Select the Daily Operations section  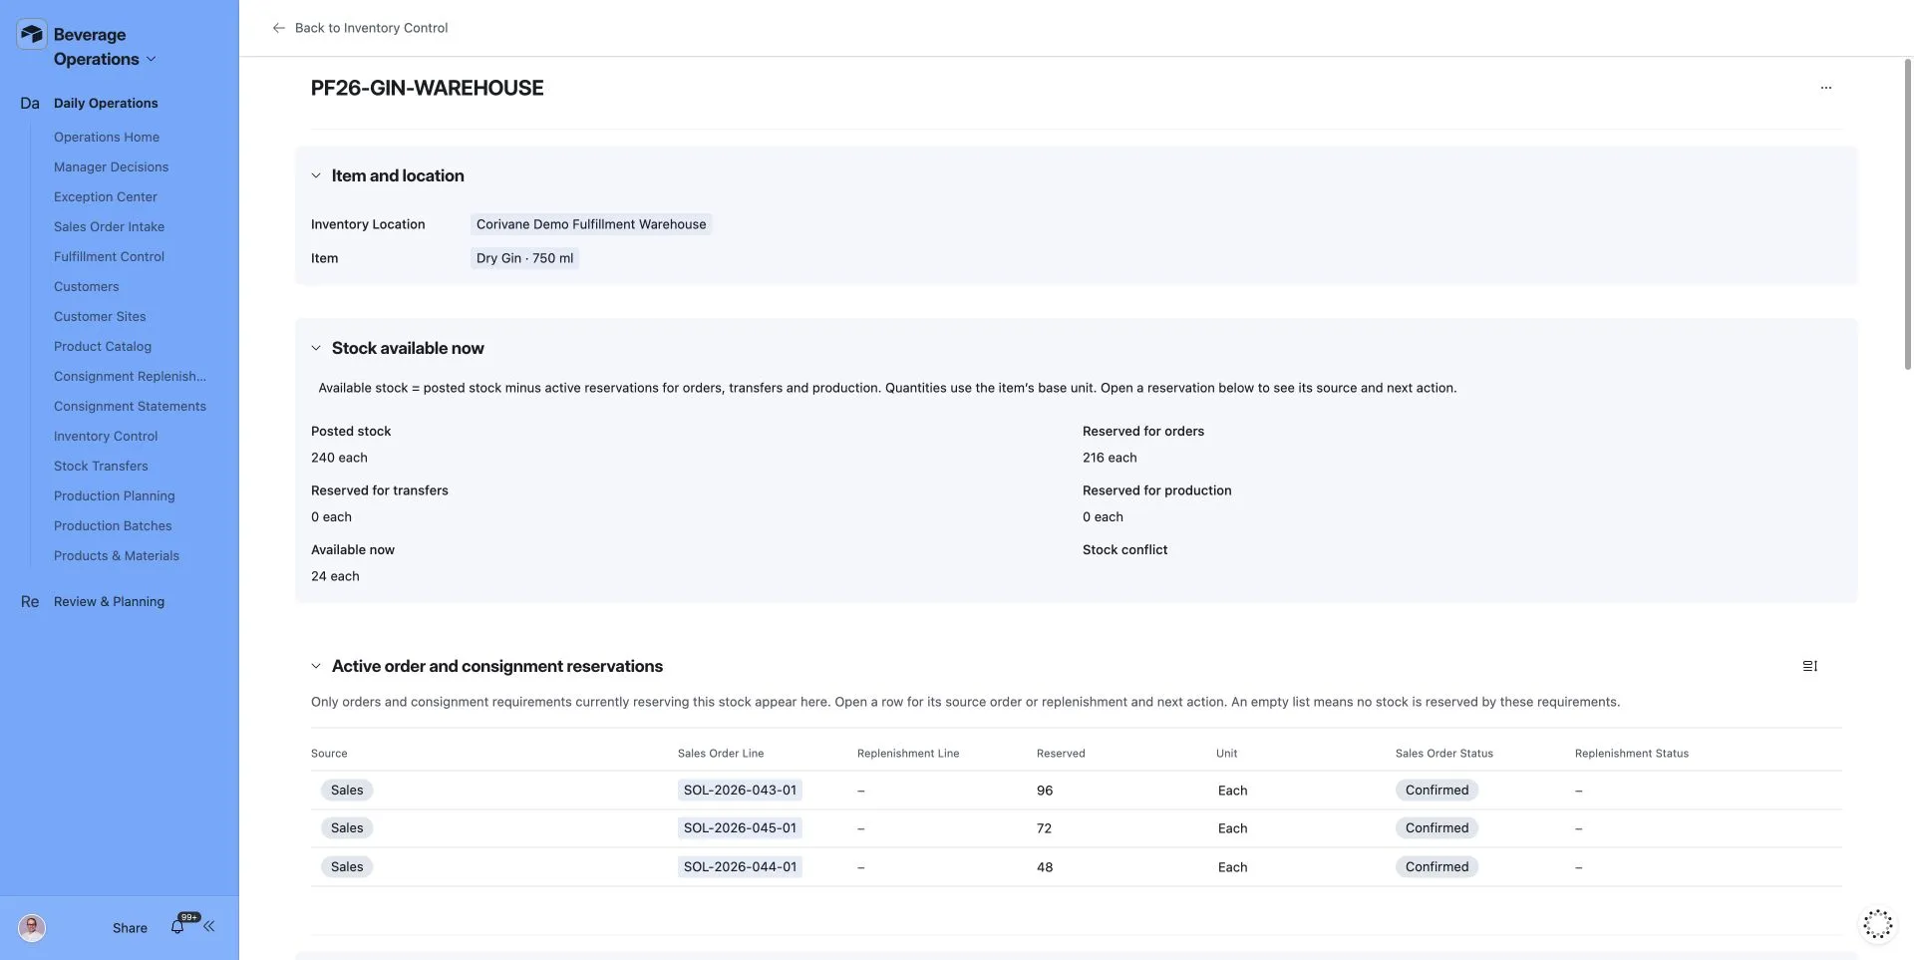click(106, 103)
